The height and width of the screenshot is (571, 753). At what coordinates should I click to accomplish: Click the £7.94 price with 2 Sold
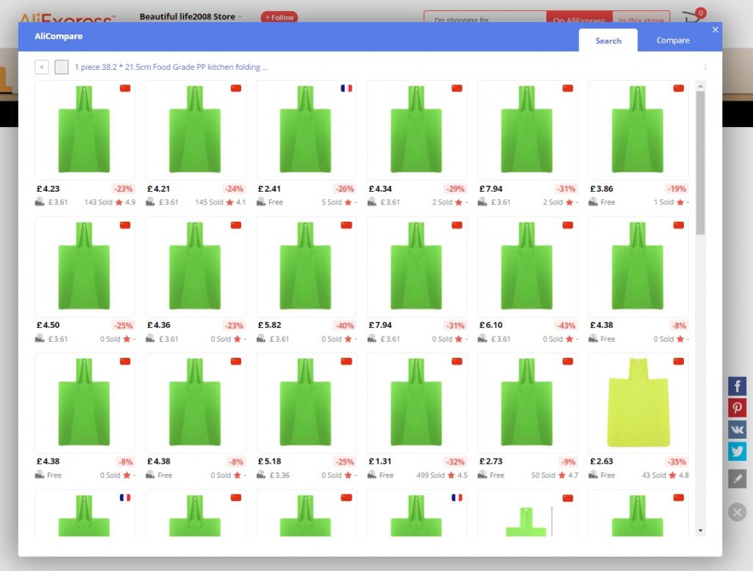tap(490, 189)
